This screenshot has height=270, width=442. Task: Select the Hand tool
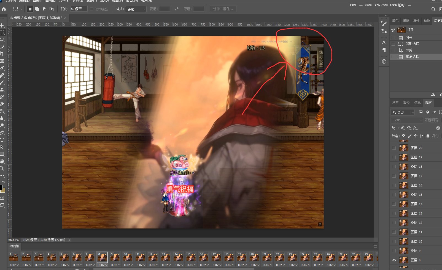[x=2, y=161]
